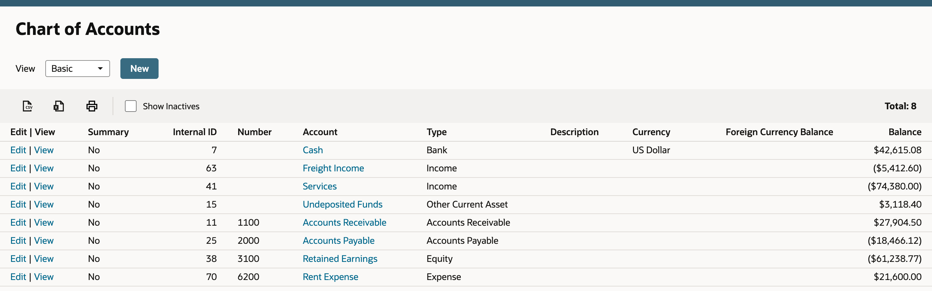Enable Show Inactives checkbox
Image resolution: width=932 pixels, height=291 pixels.
(x=131, y=106)
